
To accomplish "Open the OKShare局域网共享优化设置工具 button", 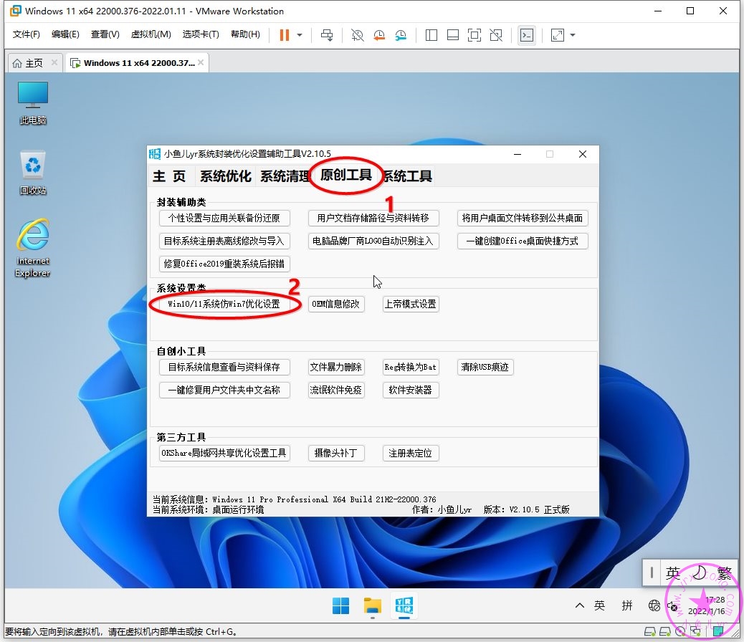I will pos(224,453).
